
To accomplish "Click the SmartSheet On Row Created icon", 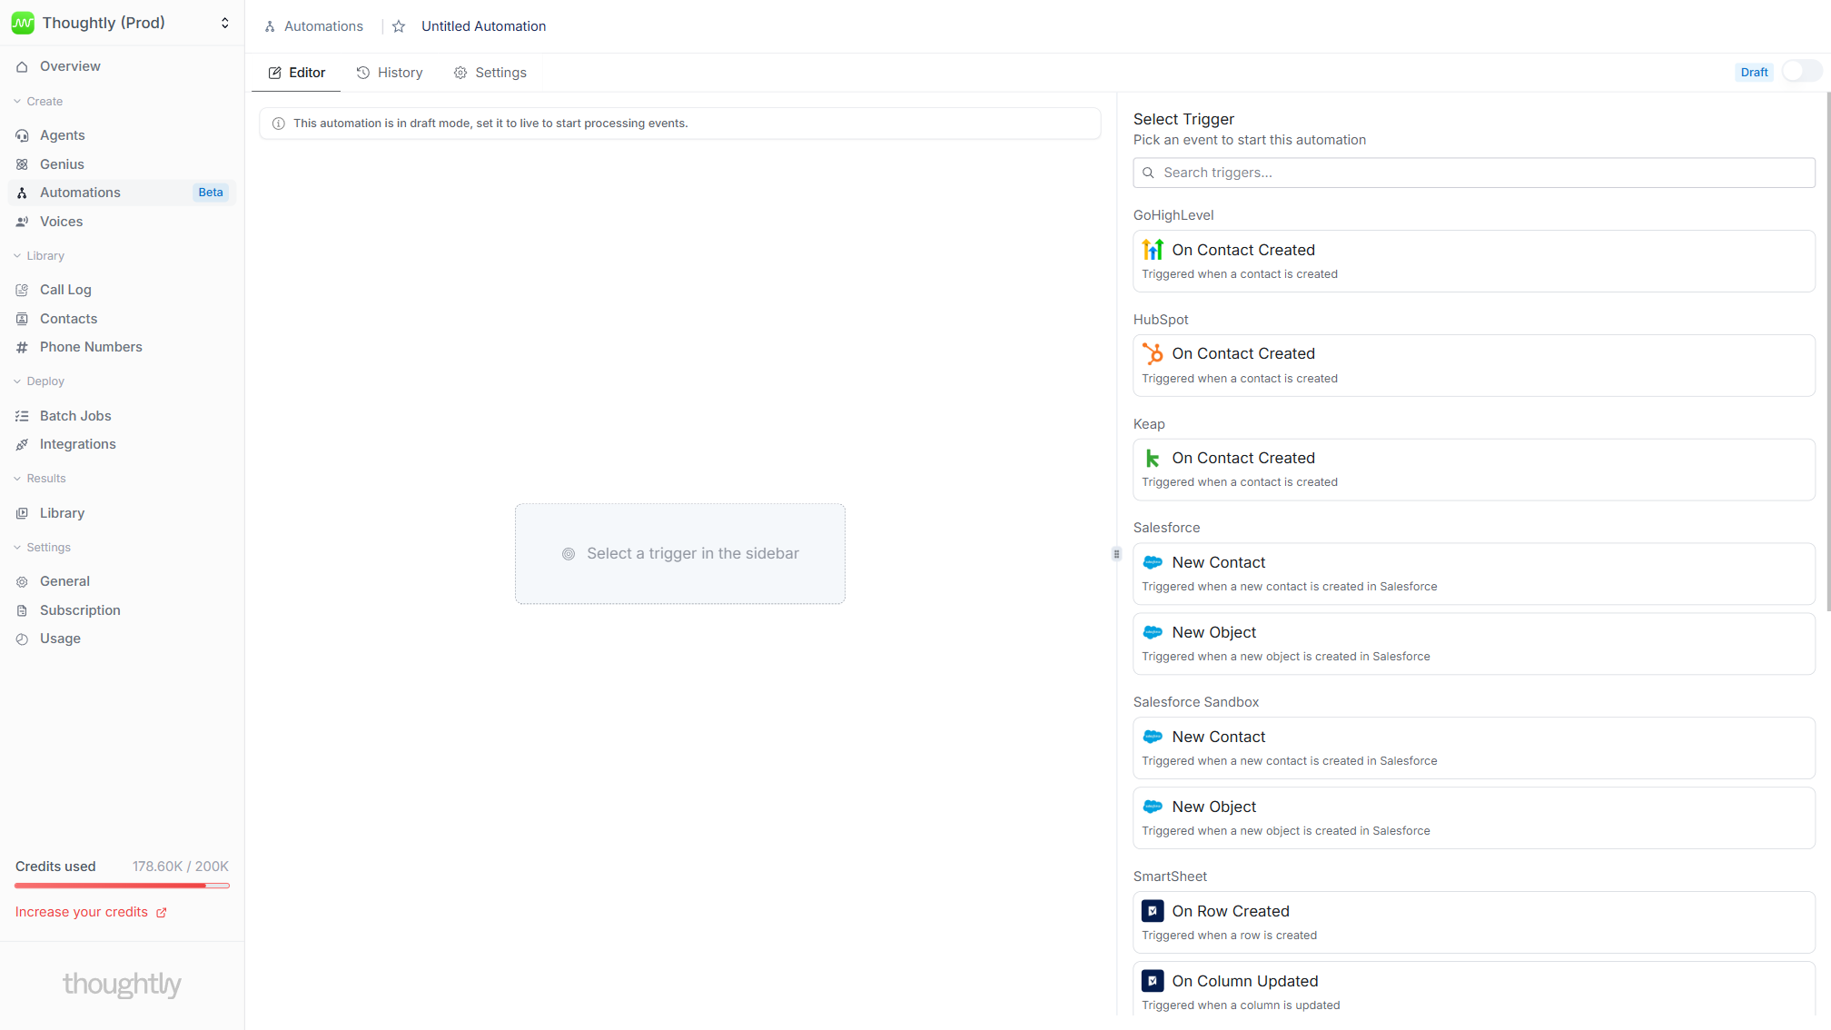I will pos(1153,911).
